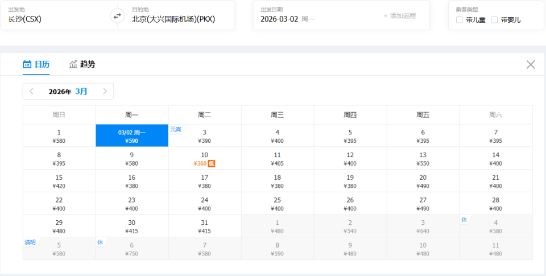The height and width of the screenshot is (276, 546).
Task: Choose March 15 priced ¥420
Action: tap(59, 181)
